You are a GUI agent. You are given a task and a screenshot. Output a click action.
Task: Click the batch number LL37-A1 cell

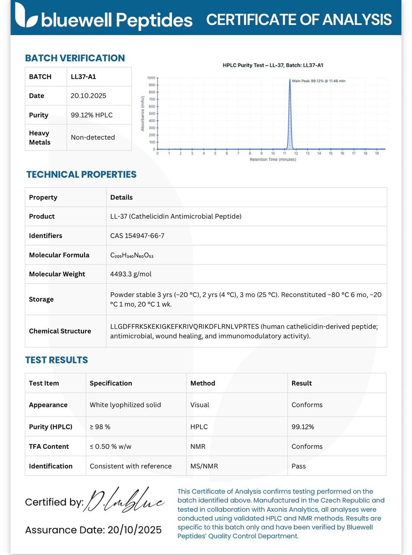click(x=99, y=77)
